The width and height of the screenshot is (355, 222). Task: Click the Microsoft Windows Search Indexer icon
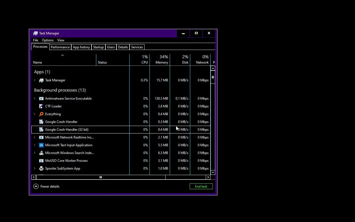click(x=41, y=153)
